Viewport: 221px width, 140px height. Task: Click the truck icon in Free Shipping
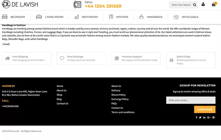[x=8, y=58]
